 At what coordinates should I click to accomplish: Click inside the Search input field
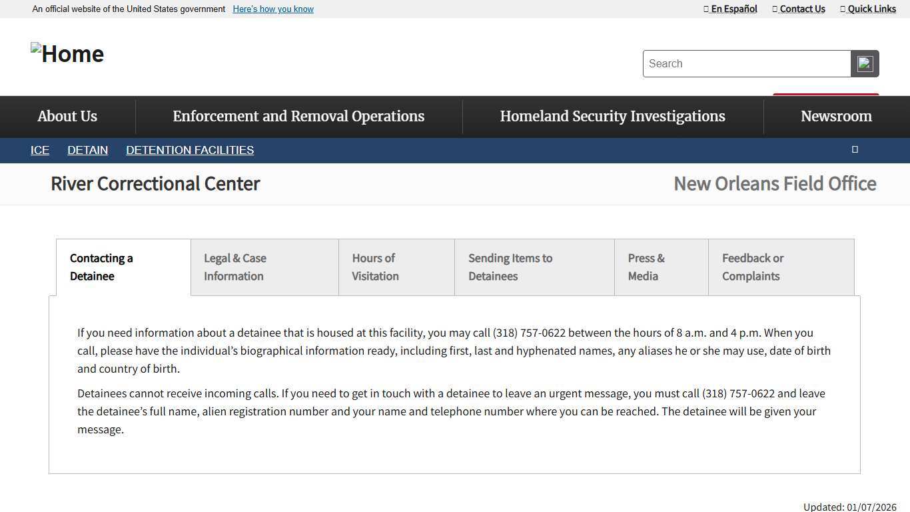(746, 63)
